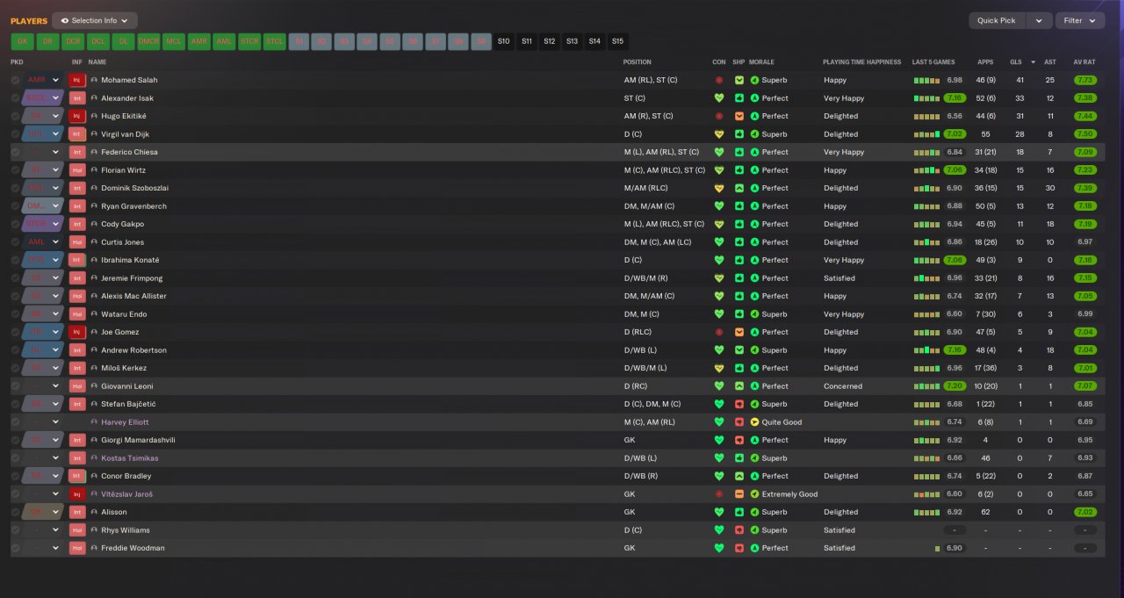
Task: Toggle the pick checkmark for Giovanni Leoni
Action: pyautogui.click(x=15, y=386)
